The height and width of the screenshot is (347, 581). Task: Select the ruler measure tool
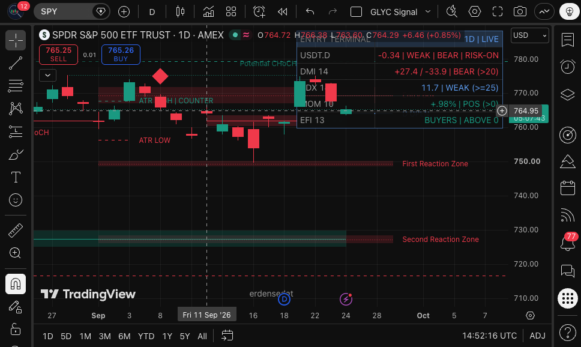point(16,230)
